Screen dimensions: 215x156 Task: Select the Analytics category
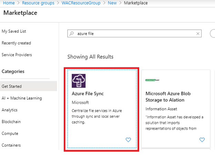tap(9, 110)
